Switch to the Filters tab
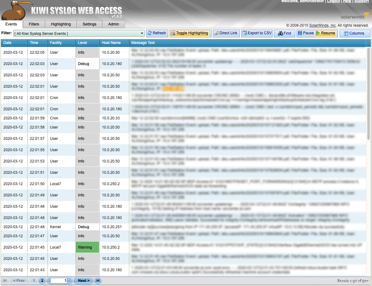 (x=34, y=24)
